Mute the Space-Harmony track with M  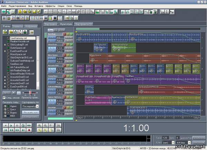71,97
